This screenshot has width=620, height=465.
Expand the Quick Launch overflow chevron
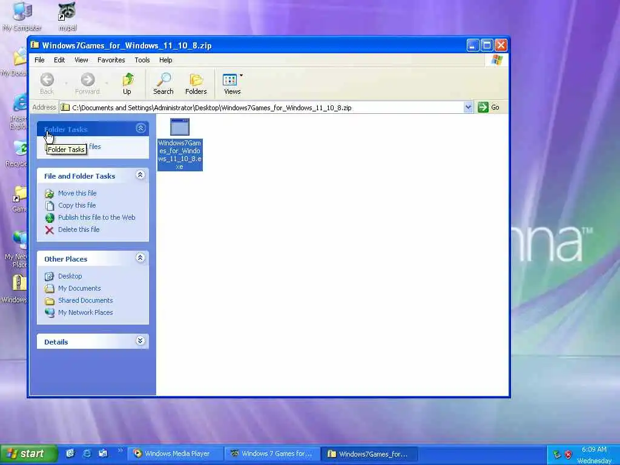click(120, 450)
